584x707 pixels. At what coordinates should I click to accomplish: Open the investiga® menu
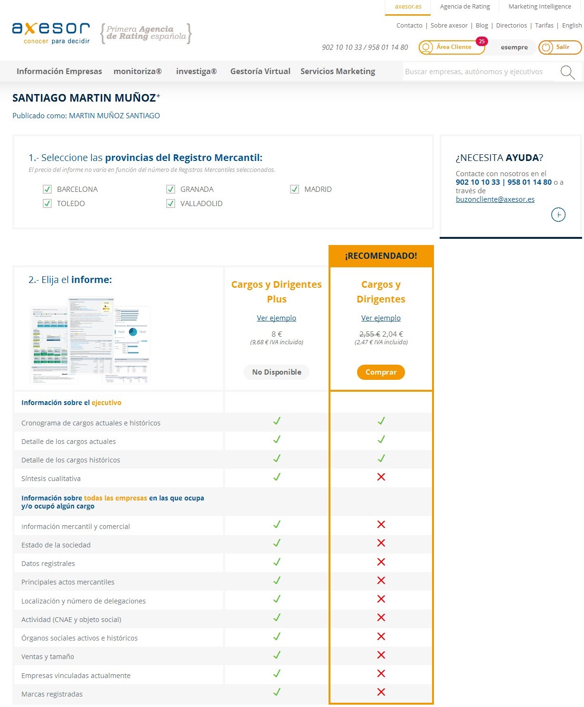[x=197, y=71]
